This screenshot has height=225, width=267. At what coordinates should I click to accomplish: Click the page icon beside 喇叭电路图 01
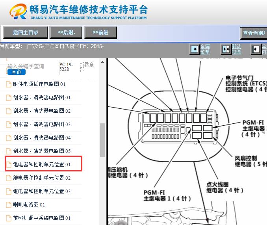coord(9,205)
